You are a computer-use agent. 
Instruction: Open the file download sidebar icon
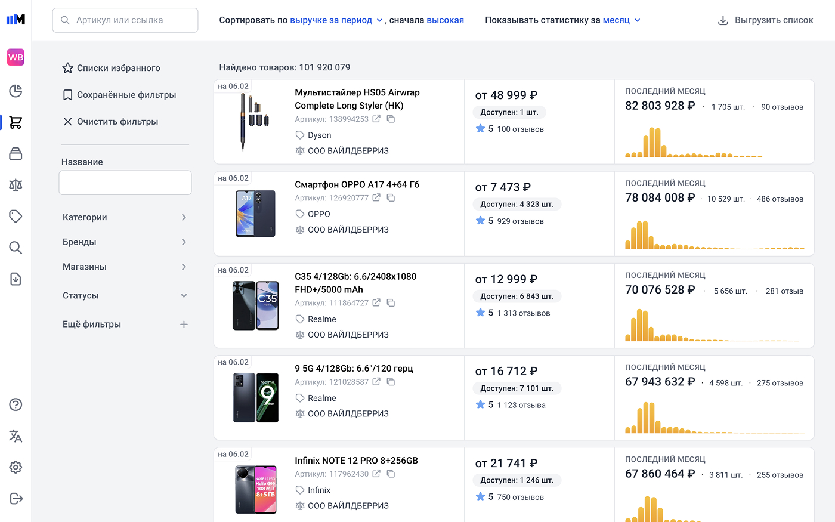point(16,279)
